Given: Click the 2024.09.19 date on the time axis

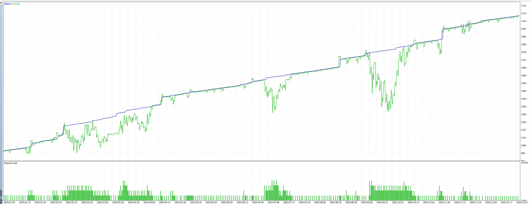Looking at the screenshot, I should pyautogui.click(x=382, y=202).
